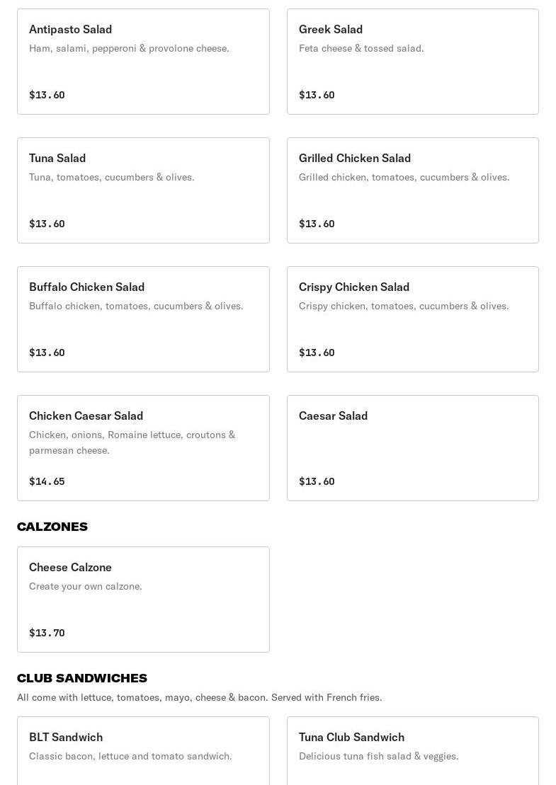Image resolution: width=556 pixels, height=785 pixels.
Task: Click the Club Sandwiches section heading
Action: [82, 678]
